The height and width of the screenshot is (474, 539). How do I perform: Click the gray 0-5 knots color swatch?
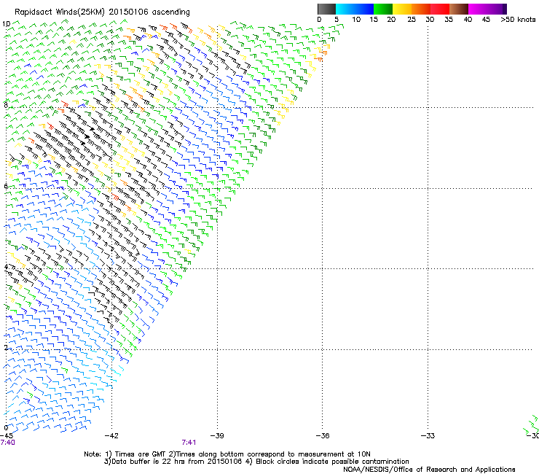326,9
